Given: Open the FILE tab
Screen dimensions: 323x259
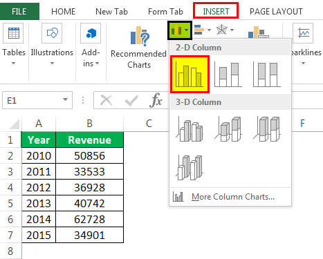Looking at the screenshot, I should click(19, 12).
